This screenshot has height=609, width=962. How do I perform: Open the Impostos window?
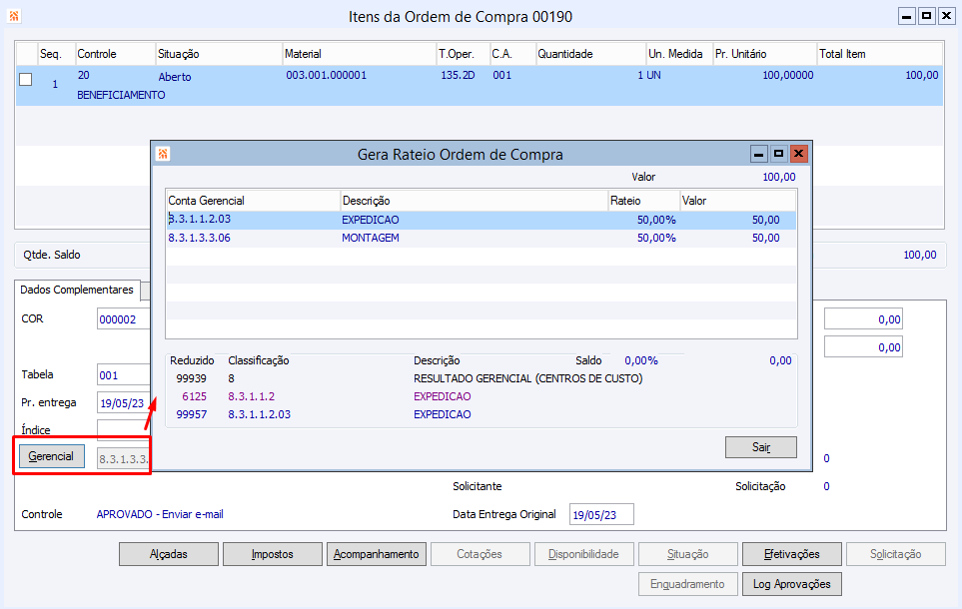click(272, 554)
